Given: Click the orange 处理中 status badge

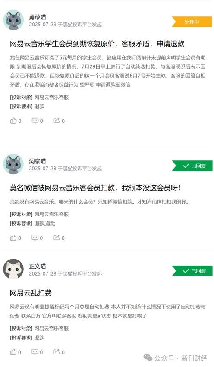Looking at the screenshot, I should pyautogui.click(x=192, y=22).
